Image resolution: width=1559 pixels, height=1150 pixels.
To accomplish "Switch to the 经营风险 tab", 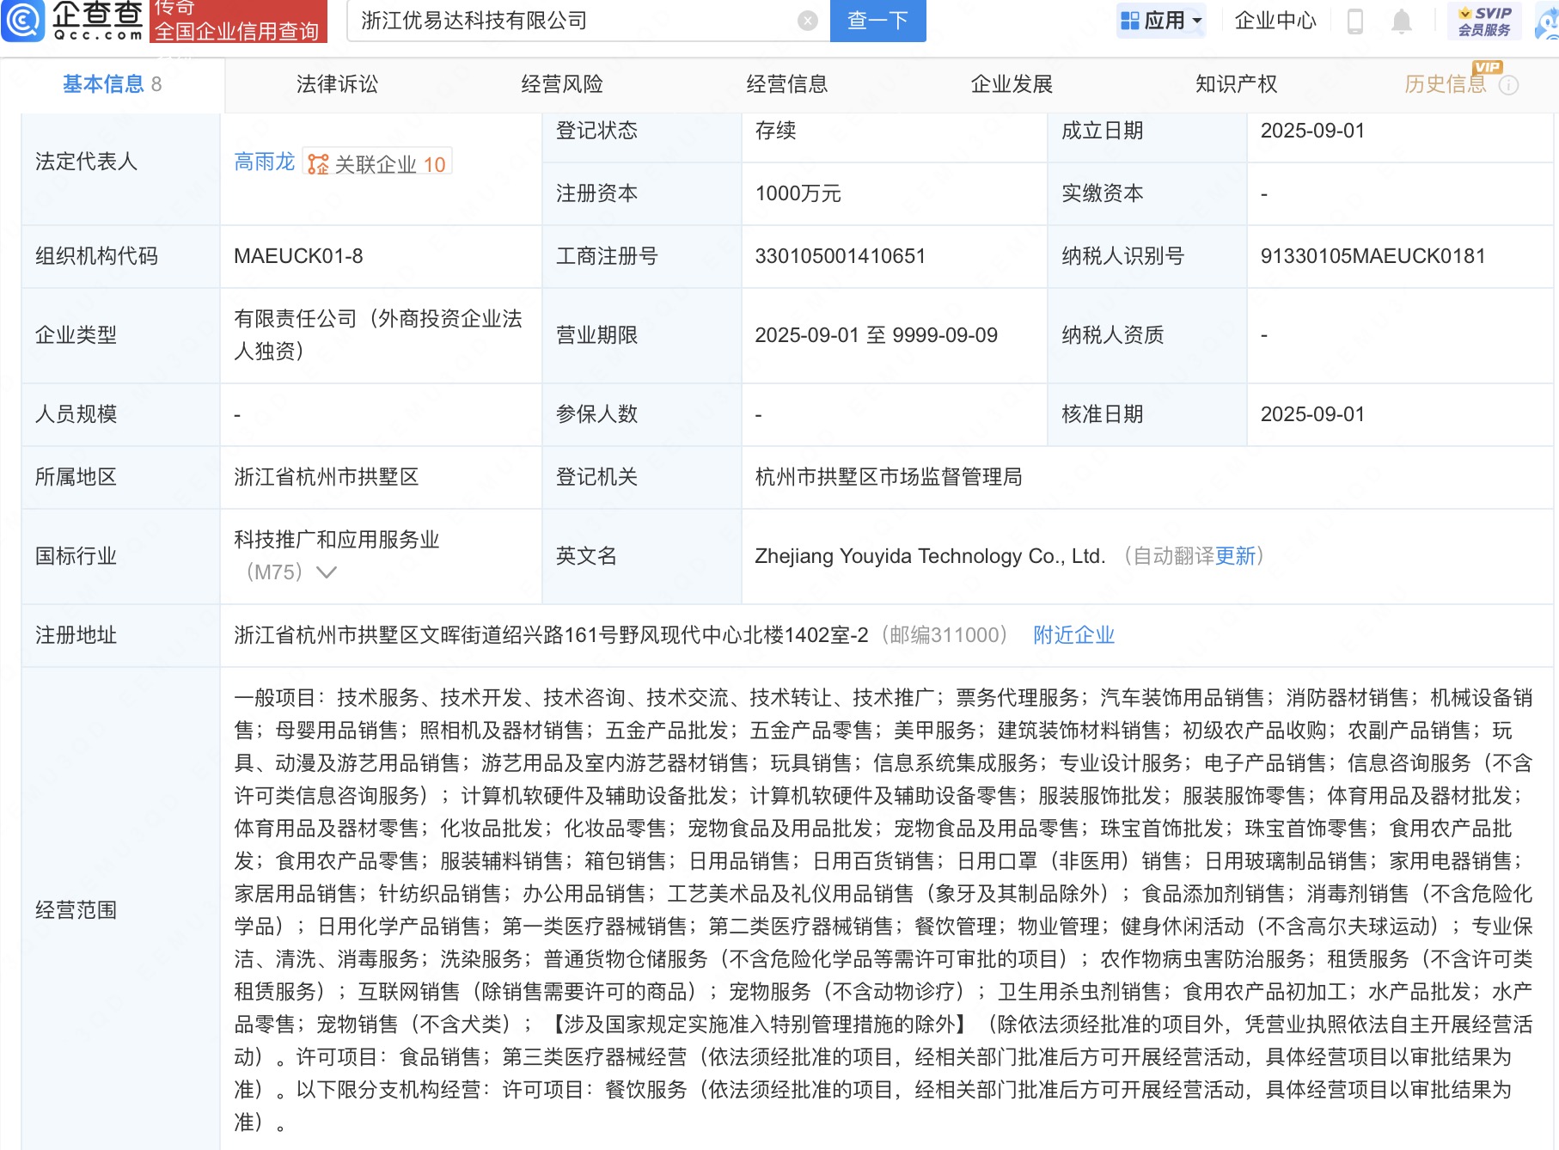I will pos(562,84).
